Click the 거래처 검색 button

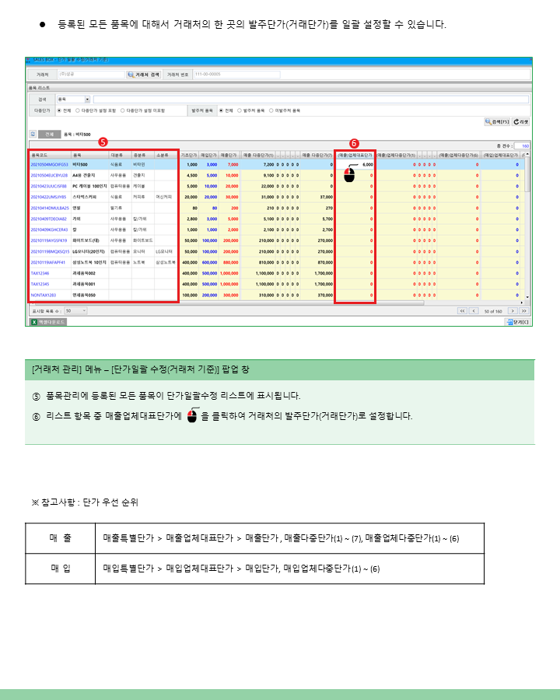coord(144,75)
